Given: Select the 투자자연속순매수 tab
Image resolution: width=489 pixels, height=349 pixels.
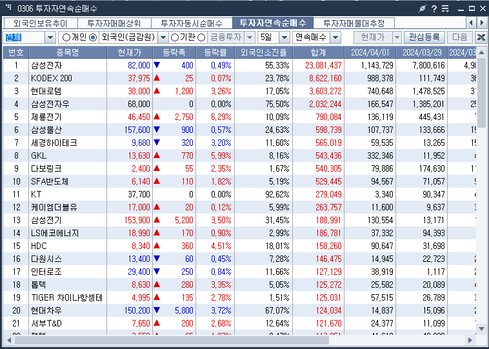Looking at the screenshot, I should click(x=273, y=23).
